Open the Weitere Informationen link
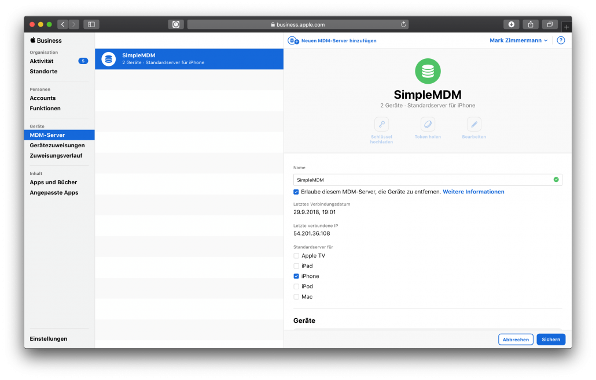The height and width of the screenshot is (380, 596). pos(473,192)
